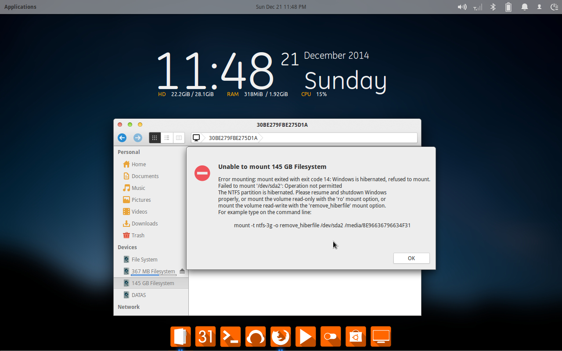The image size is (562, 351).
Task: Open the volume indicator in the panel
Action: point(462,7)
